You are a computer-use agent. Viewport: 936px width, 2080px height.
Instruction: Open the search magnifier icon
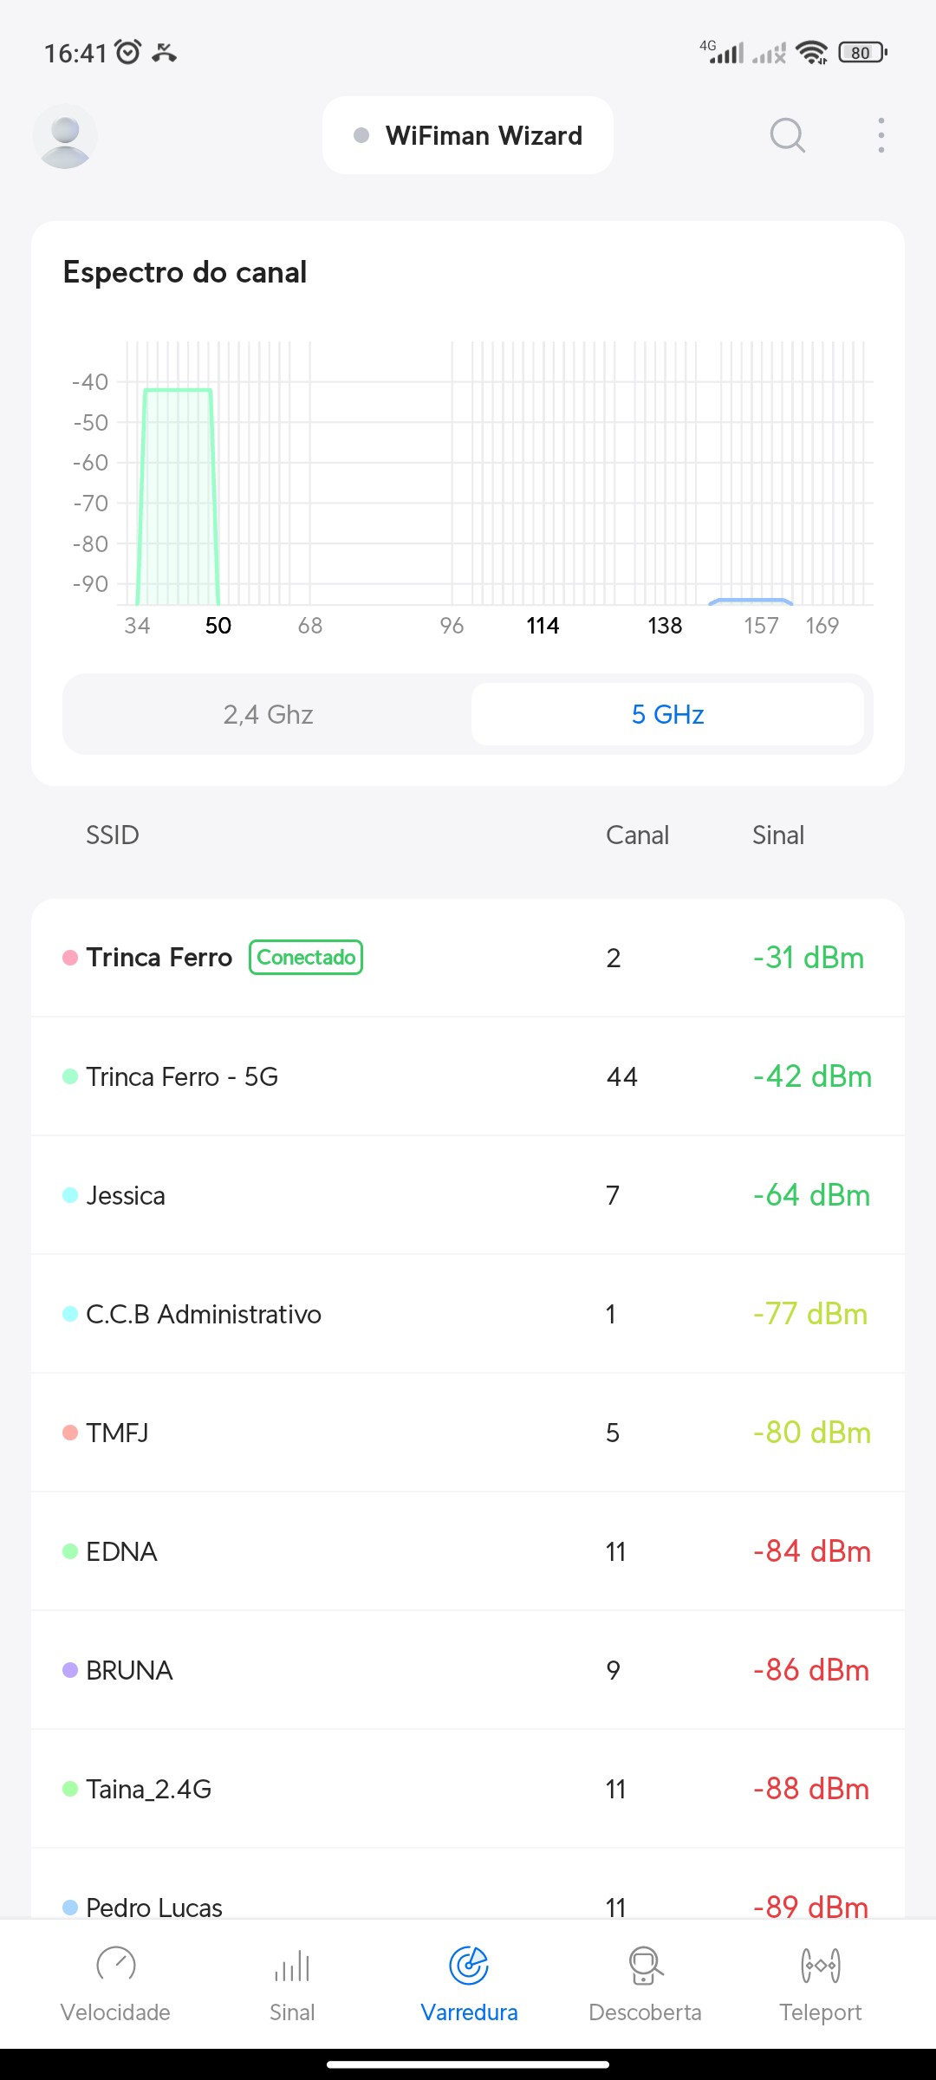[x=787, y=135]
